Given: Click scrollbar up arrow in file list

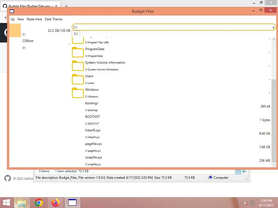Looking at the screenshot, I should click(274, 39).
